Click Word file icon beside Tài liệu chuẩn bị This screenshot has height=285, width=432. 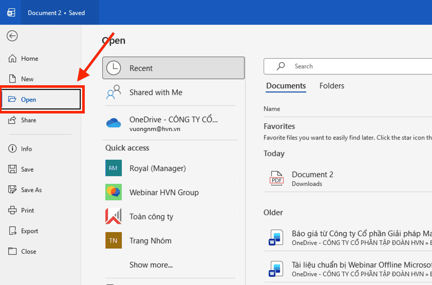point(276,269)
